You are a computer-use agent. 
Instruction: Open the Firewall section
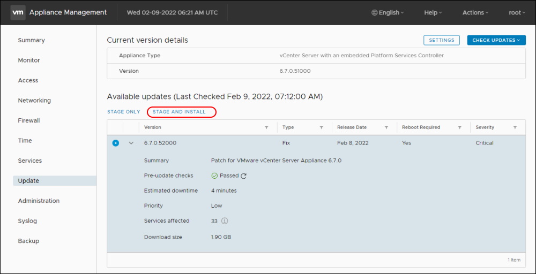tap(29, 121)
